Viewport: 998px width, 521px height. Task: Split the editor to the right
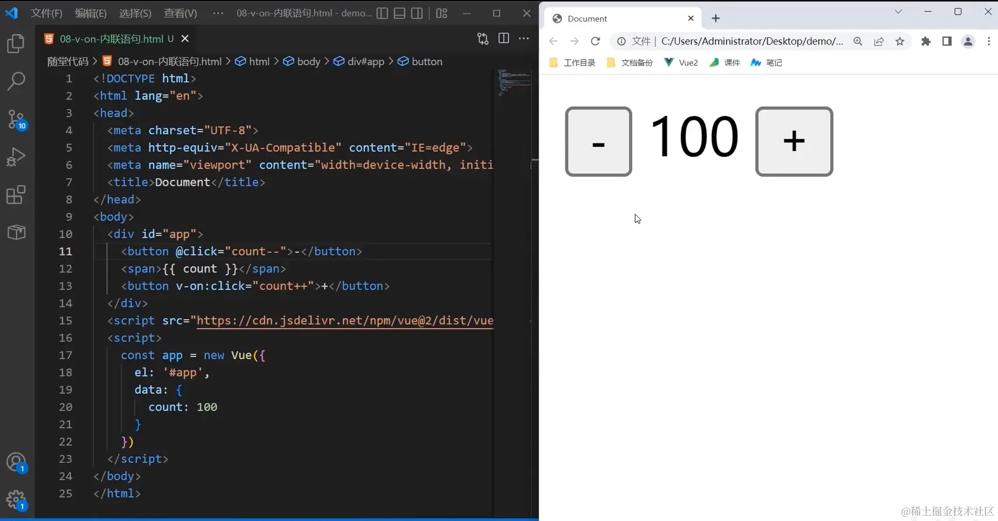point(504,39)
